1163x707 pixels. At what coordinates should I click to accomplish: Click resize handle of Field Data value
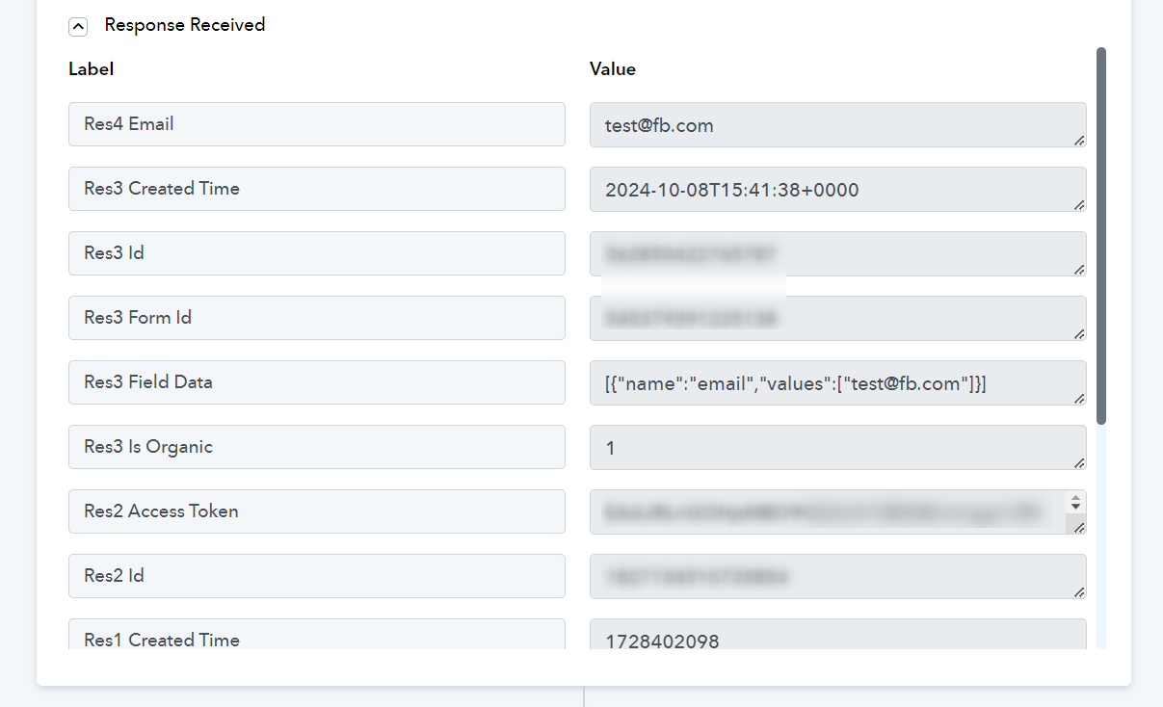[1079, 399]
